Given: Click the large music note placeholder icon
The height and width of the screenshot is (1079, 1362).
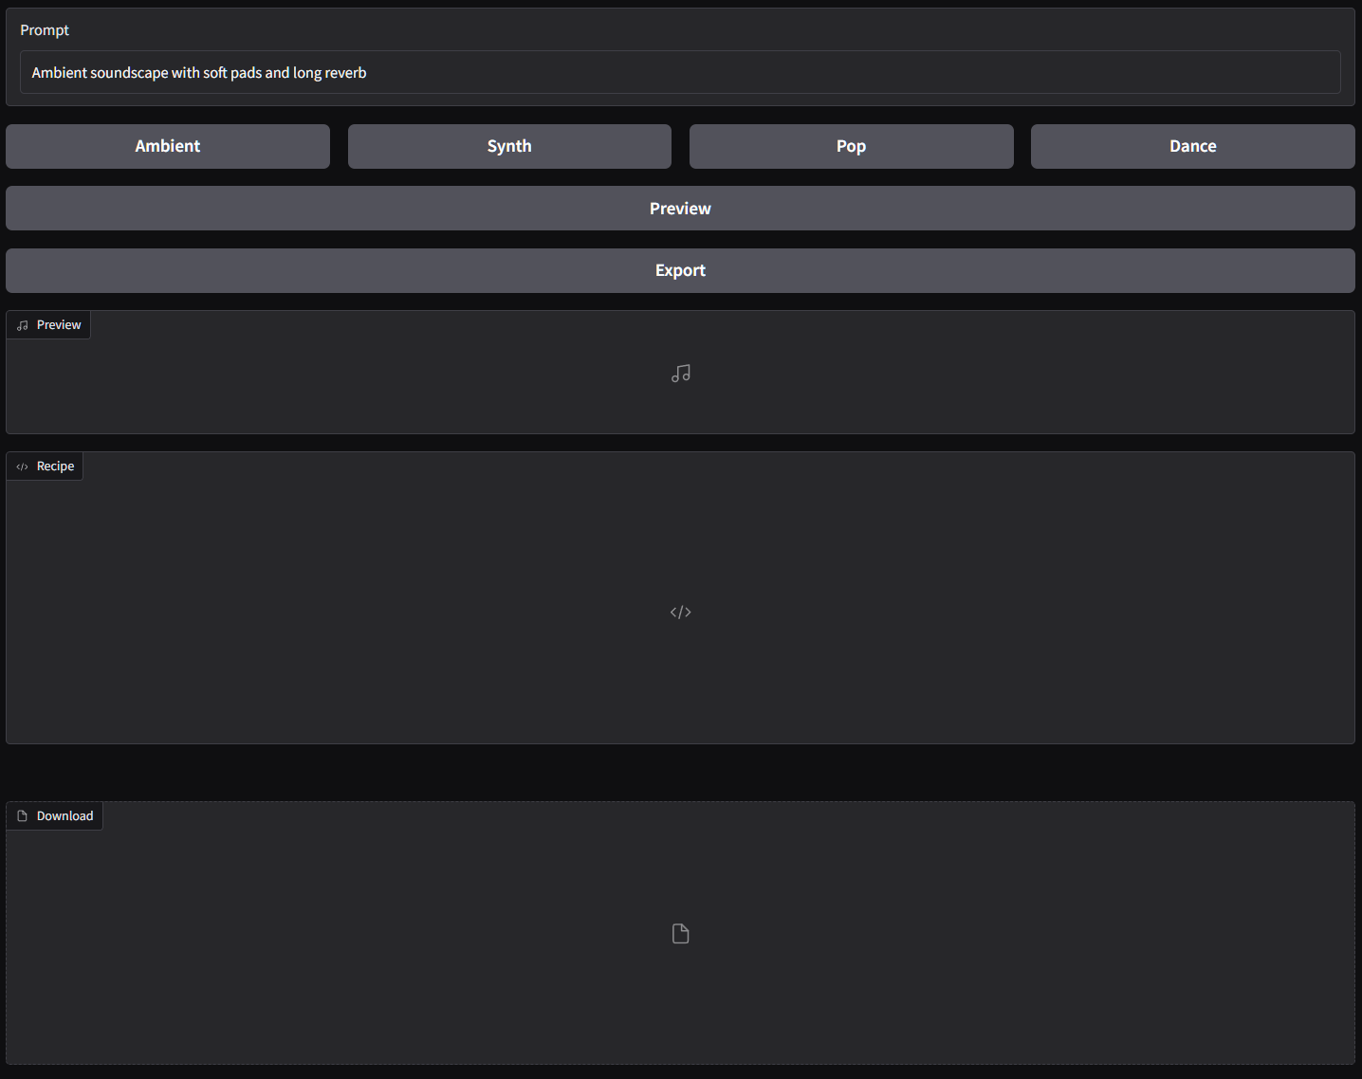Looking at the screenshot, I should pos(680,374).
